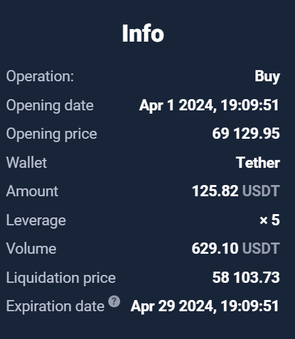Image resolution: width=295 pixels, height=339 pixels.
Task: Click the Expiration date help icon
Action: (114, 301)
